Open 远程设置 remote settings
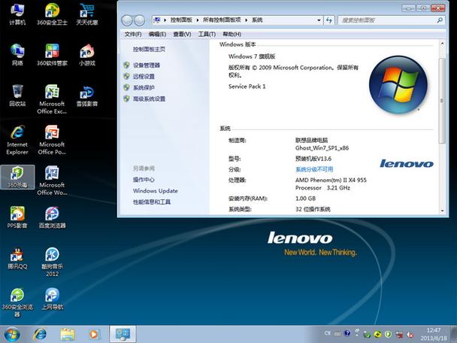The width and height of the screenshot is (457, 343). pyautogui.click(x=144, y=77)
